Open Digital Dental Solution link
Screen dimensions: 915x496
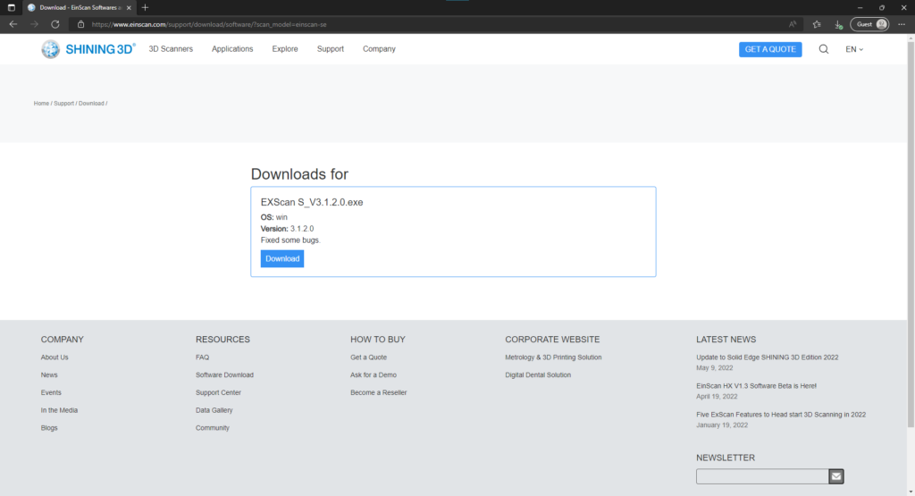(x=538, y=374)
